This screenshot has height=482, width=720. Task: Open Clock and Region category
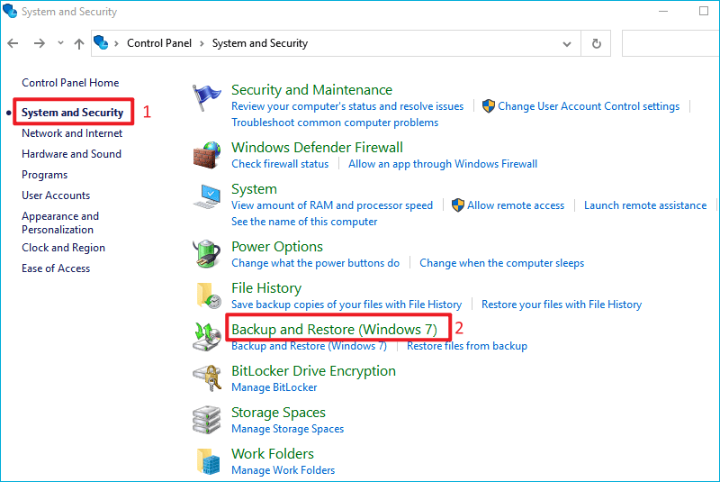(x=63, y=248)
